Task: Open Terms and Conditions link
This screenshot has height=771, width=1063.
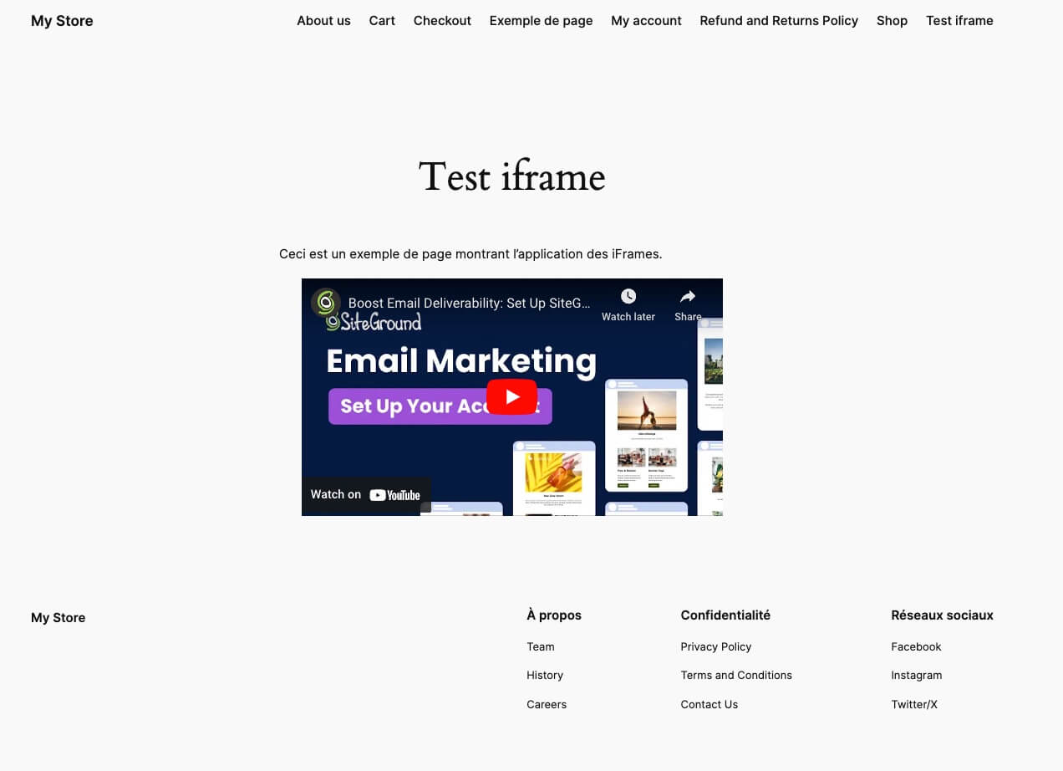Action: tap(736, 675)
